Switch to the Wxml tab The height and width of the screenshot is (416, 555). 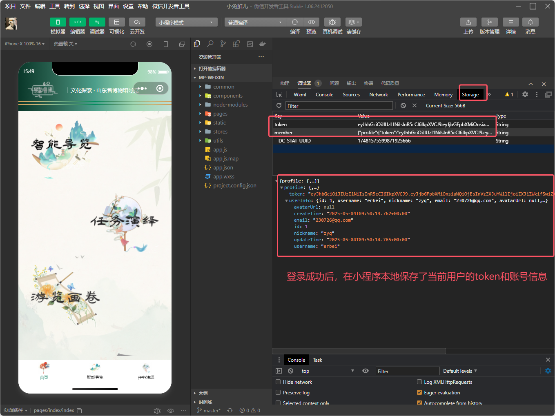300,94
